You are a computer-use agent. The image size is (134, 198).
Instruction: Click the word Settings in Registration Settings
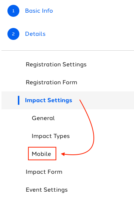click(x=74, y=65)
